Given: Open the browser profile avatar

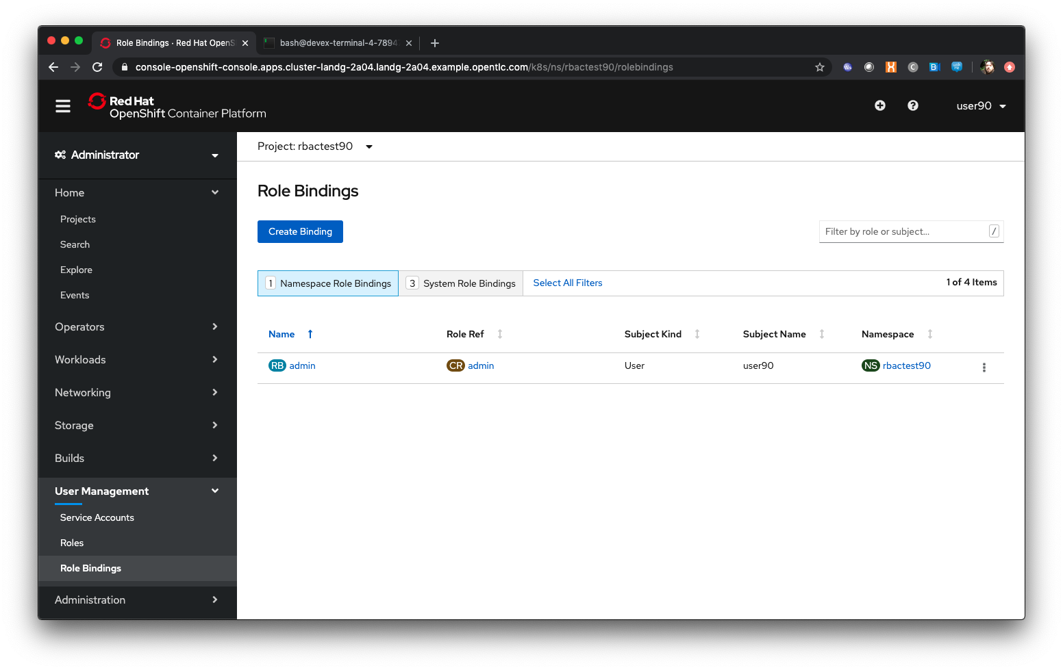Looking at the screenshot, I should [x=987, y=67].
